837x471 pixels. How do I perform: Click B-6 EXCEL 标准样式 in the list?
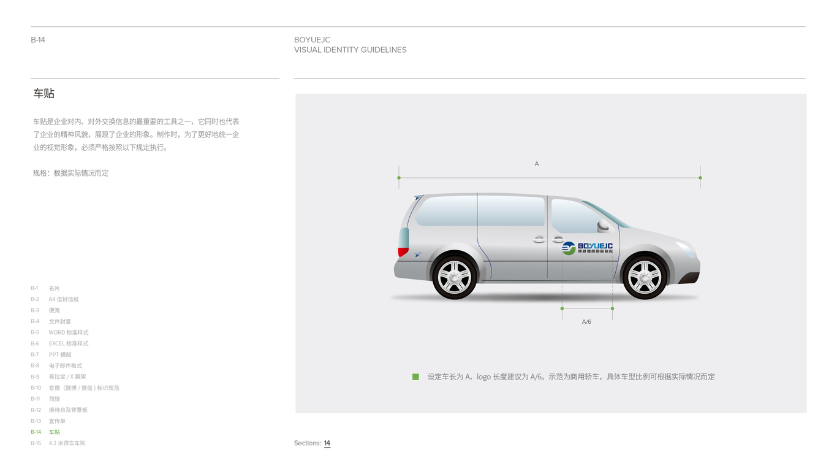point(59,343)
